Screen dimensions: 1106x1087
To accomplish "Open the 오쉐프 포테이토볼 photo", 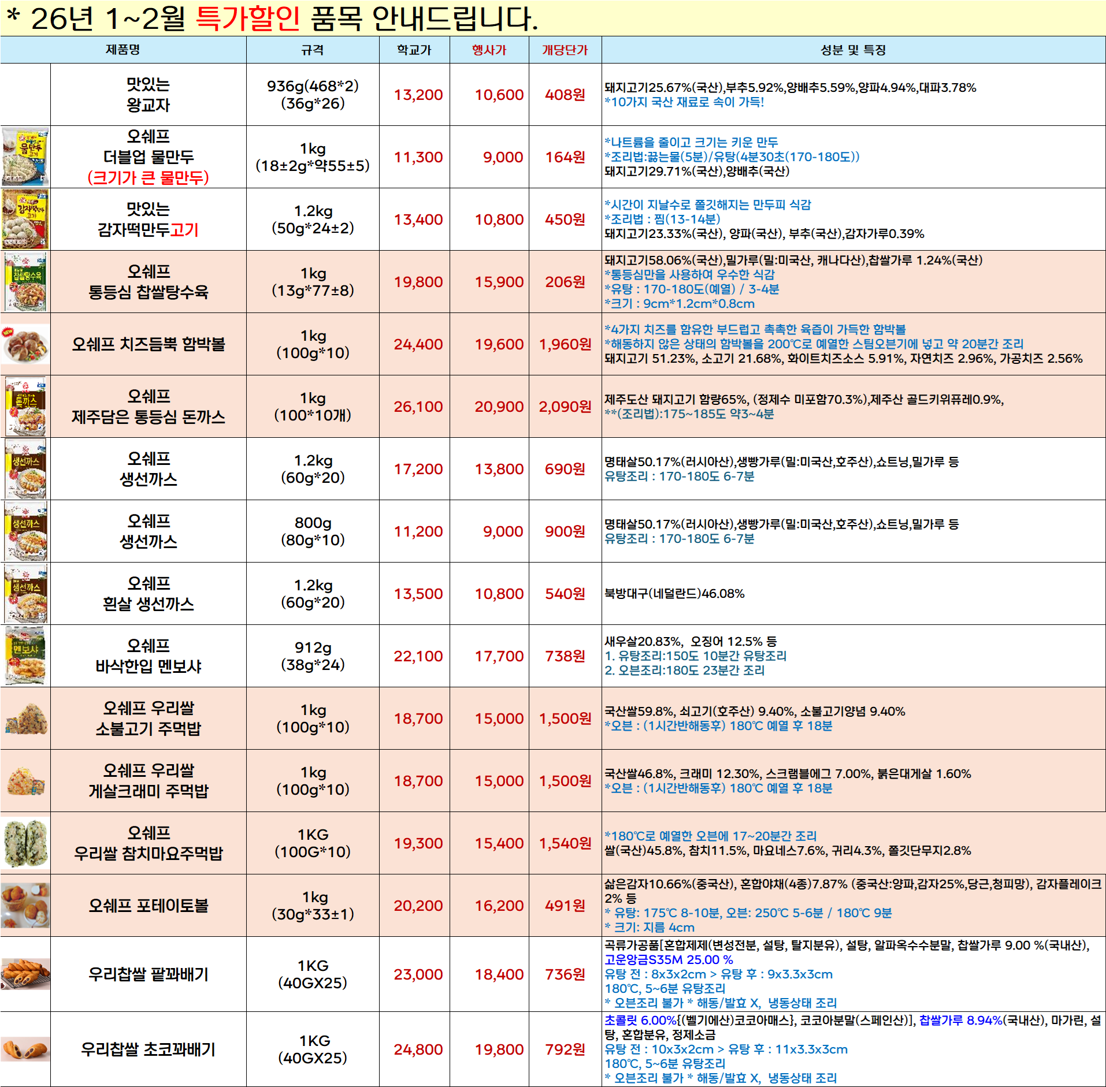I will pos(25,905).
